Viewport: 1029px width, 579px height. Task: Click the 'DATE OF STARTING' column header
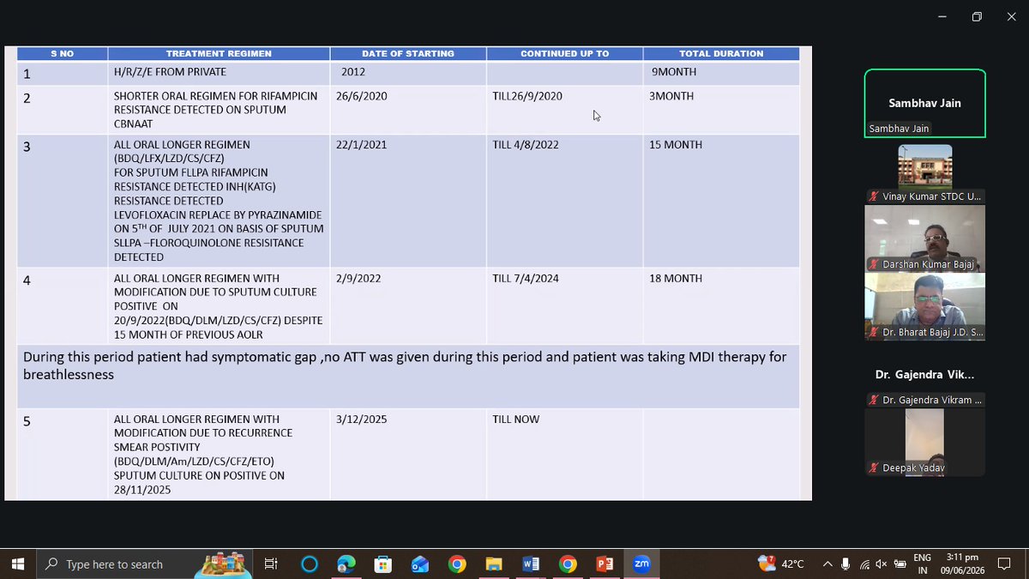[x=408, y=53]
